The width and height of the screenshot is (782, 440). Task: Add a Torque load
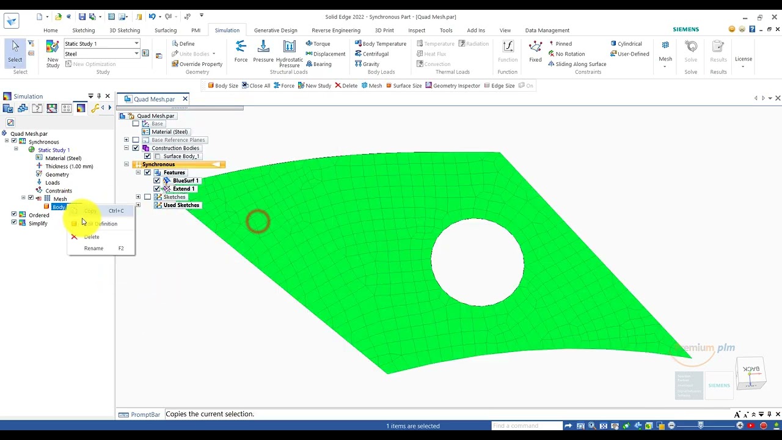tap(318, 44)
